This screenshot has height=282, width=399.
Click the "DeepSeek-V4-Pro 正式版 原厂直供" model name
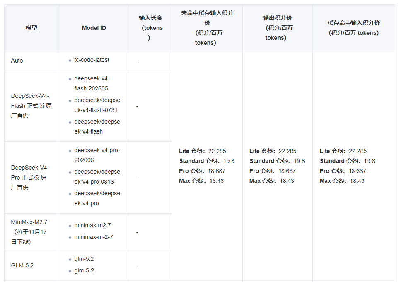click(30, 177)
